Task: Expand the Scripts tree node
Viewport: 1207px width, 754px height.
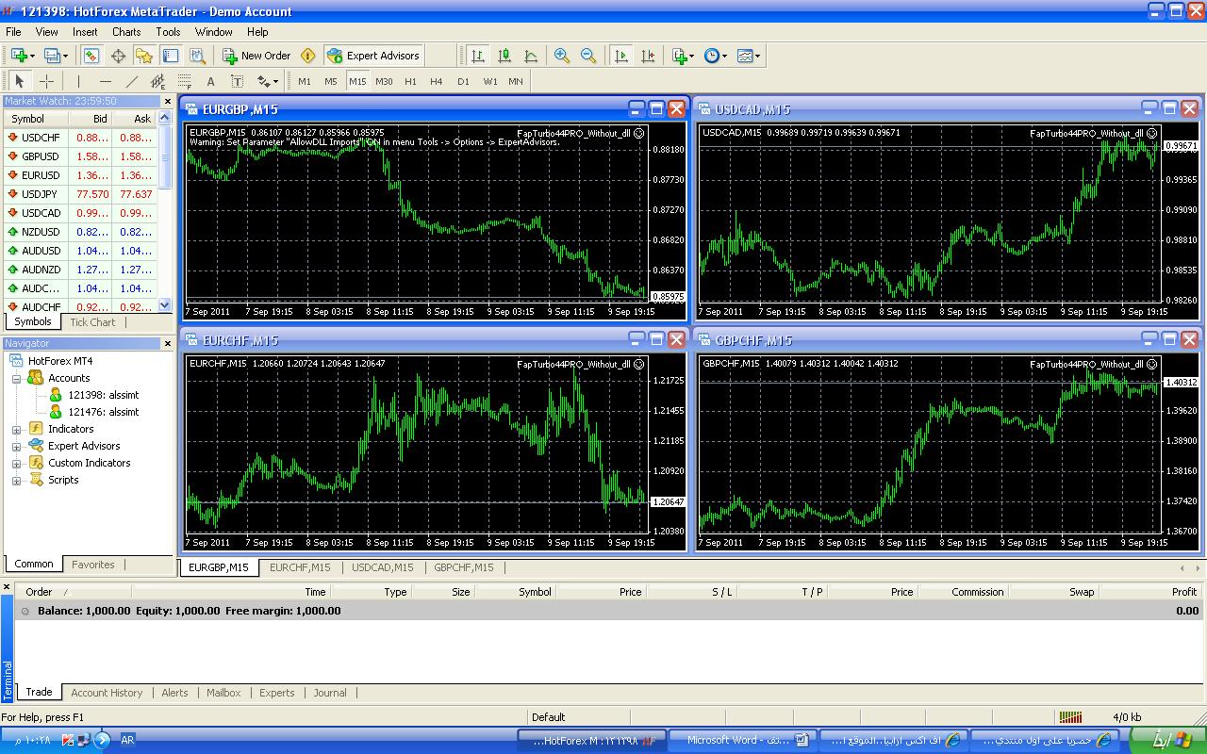Action: coord(16,480)
